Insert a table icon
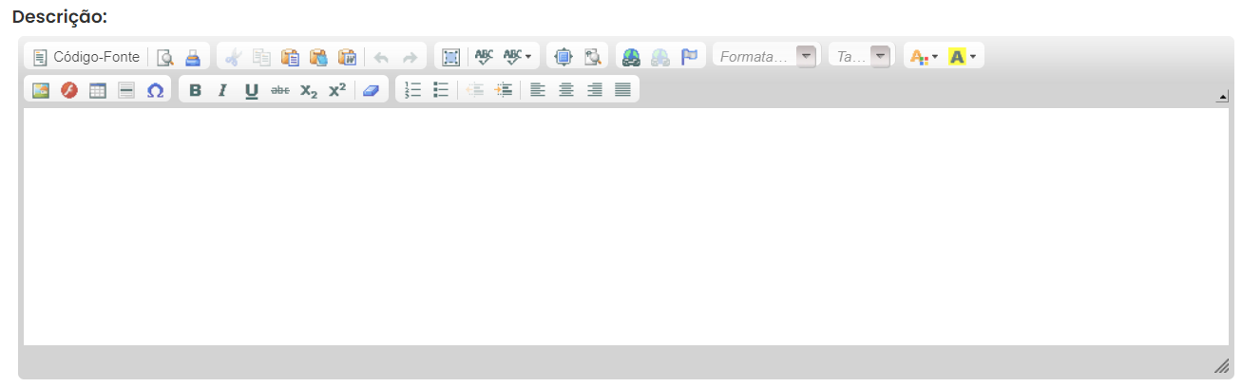 (98, 90)
